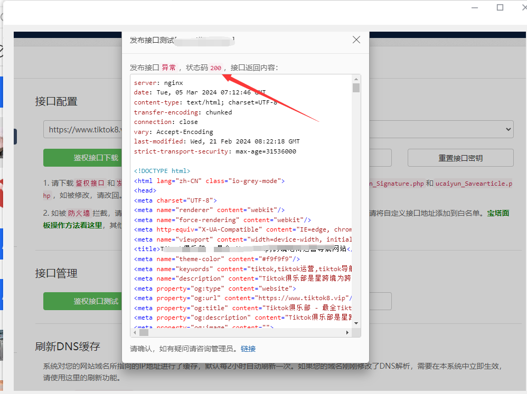Image resolution: width=527 pixels, height=394 pixels.
Task: Click the horizontal scrollbar right arrow
Action: pos(347,333)
